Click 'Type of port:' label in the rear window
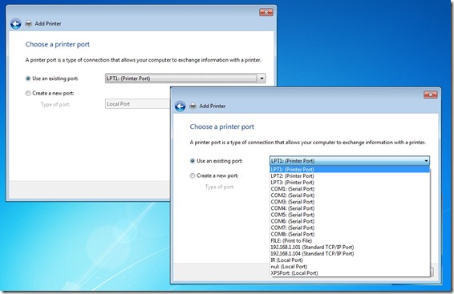 pos(55,104)
